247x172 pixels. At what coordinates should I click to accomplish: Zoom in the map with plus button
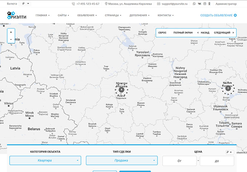[11, 32]
